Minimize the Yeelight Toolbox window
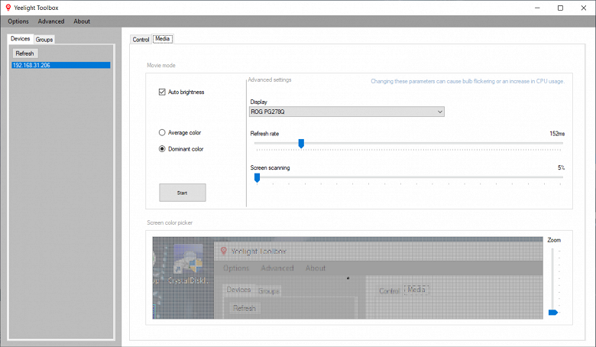Image resolution: width=596 pixels, height=347 pixels. pyautogui.click(x=537, y=8)
